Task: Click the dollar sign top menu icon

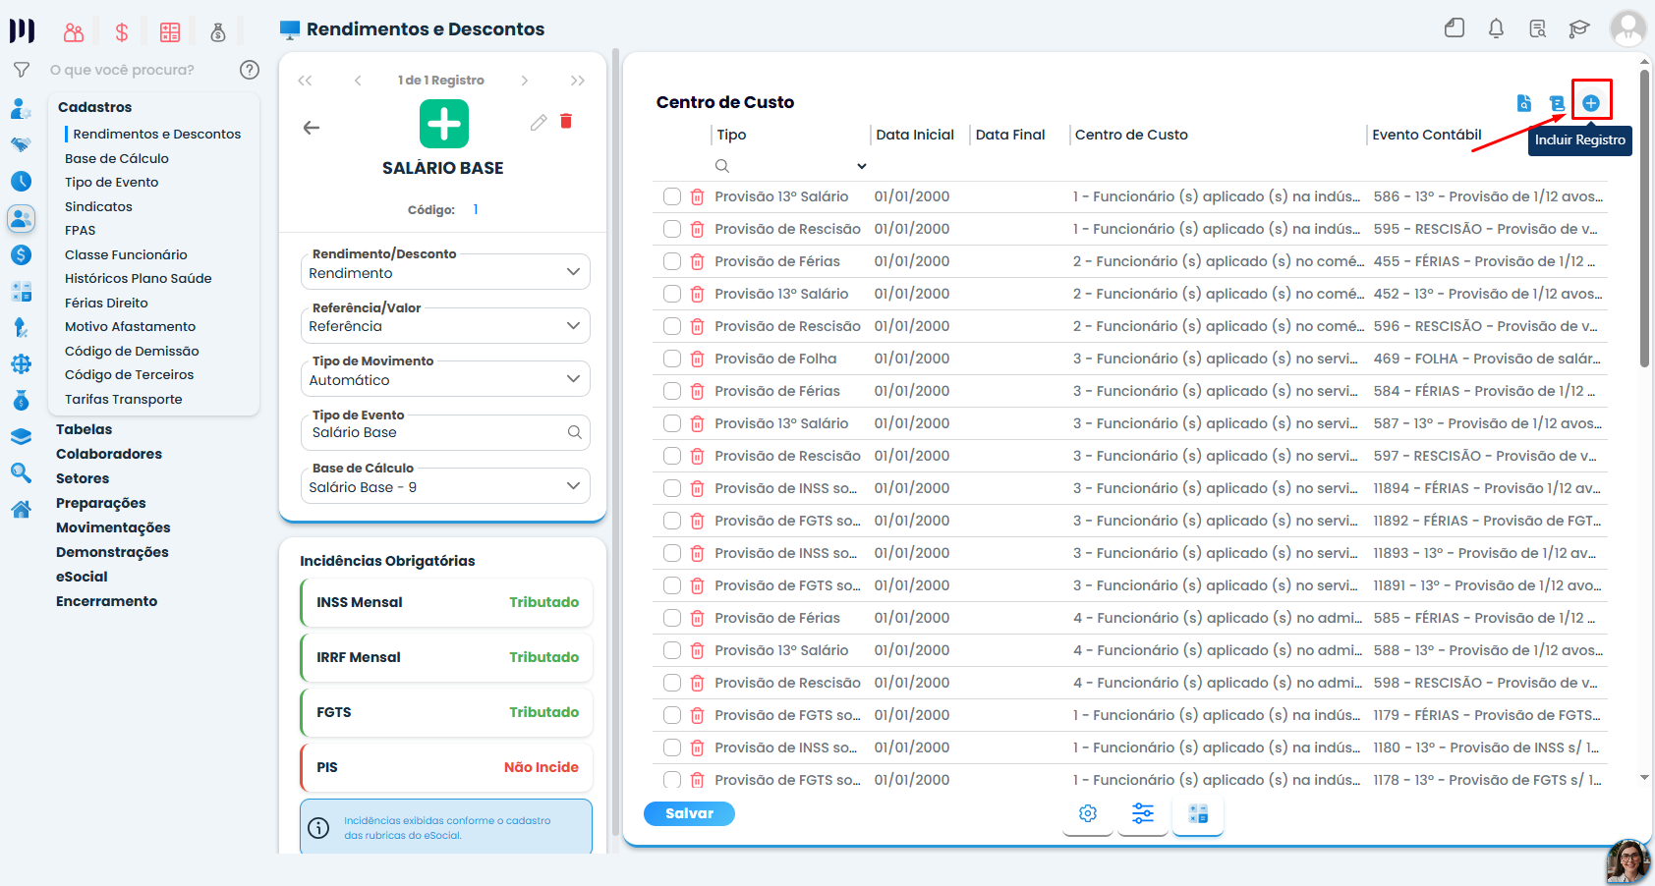Action: pos(122,32)
